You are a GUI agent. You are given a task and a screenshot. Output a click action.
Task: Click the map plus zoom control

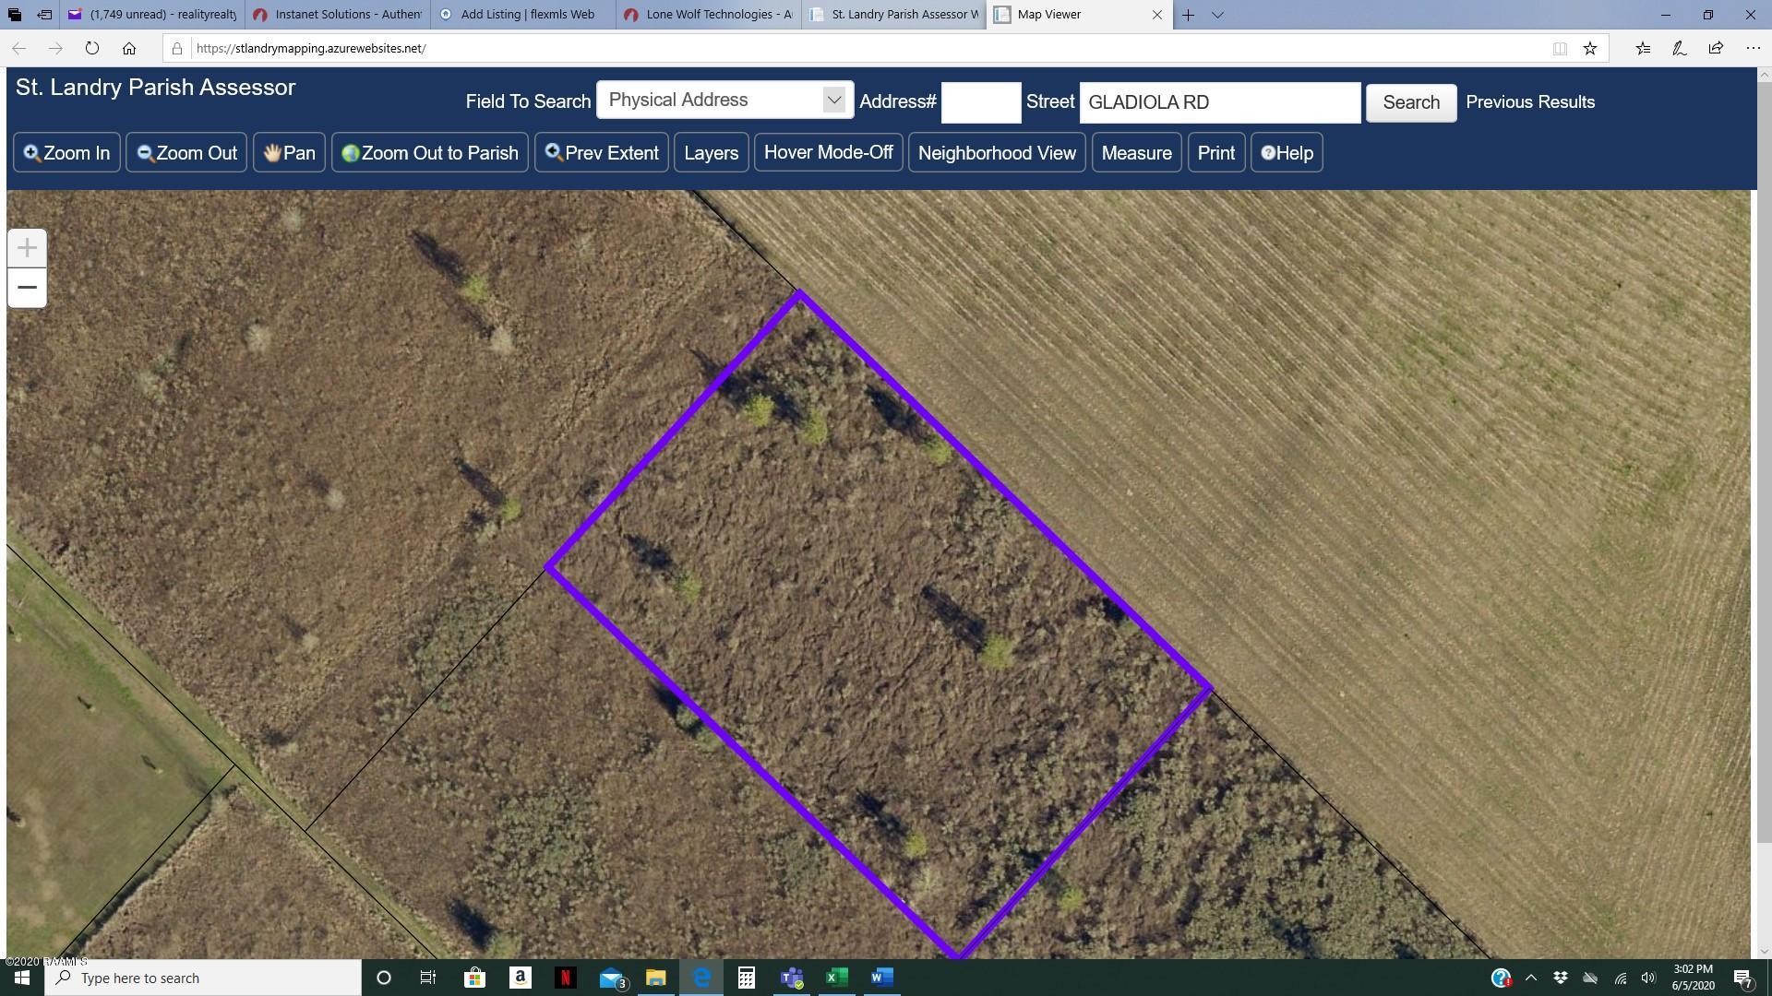(x=27, y=248)
